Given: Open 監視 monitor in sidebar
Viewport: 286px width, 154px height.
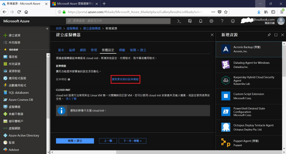Looking at the screenshot, I should 9,143.
